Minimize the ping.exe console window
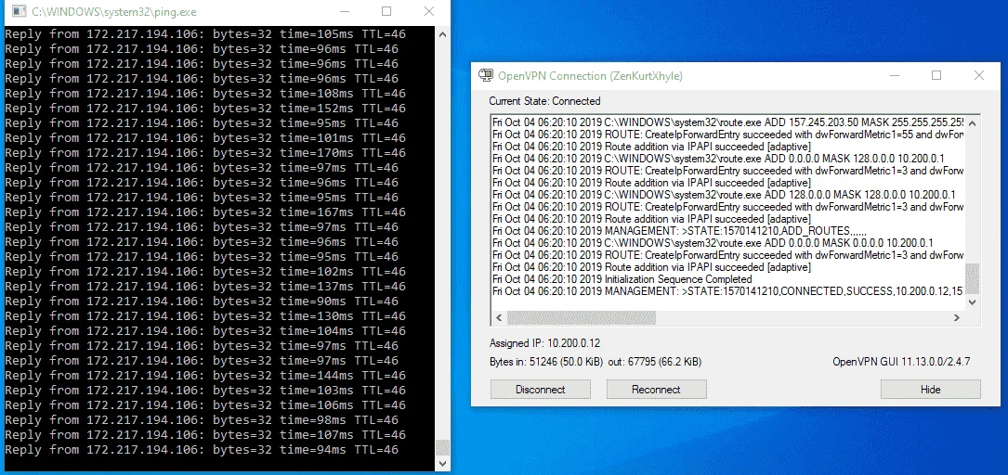The image size is (1008, 475). coord(345,11)
